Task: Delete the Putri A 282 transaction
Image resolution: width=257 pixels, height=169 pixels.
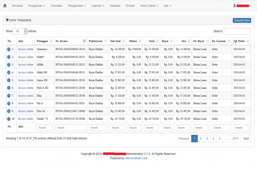Action: point(30,88)
